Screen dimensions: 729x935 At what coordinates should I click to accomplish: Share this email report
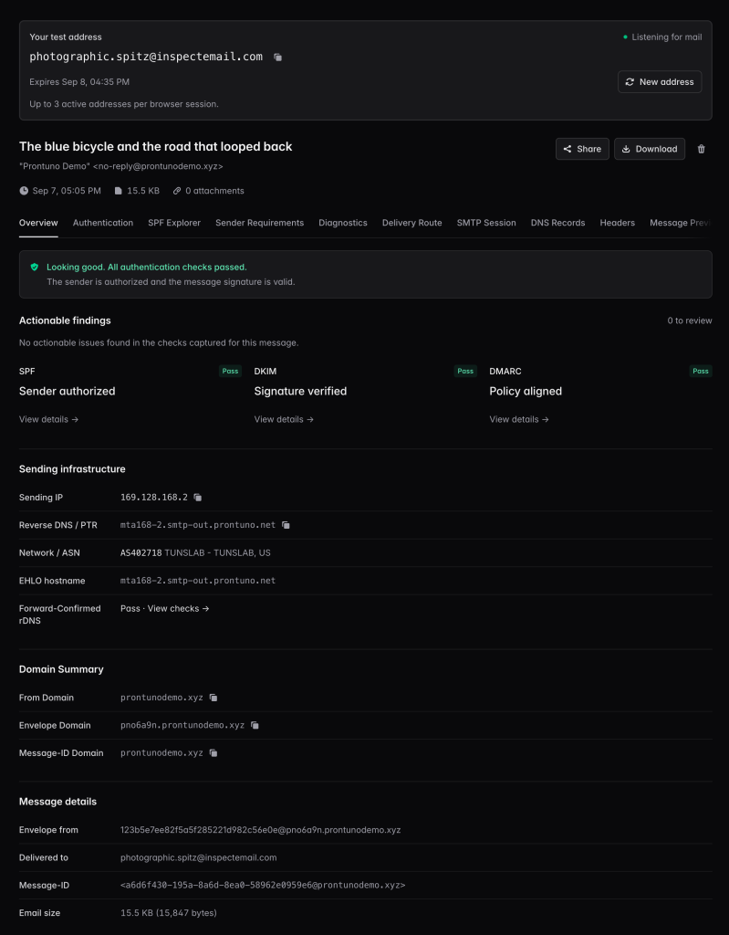coord(582,149)
